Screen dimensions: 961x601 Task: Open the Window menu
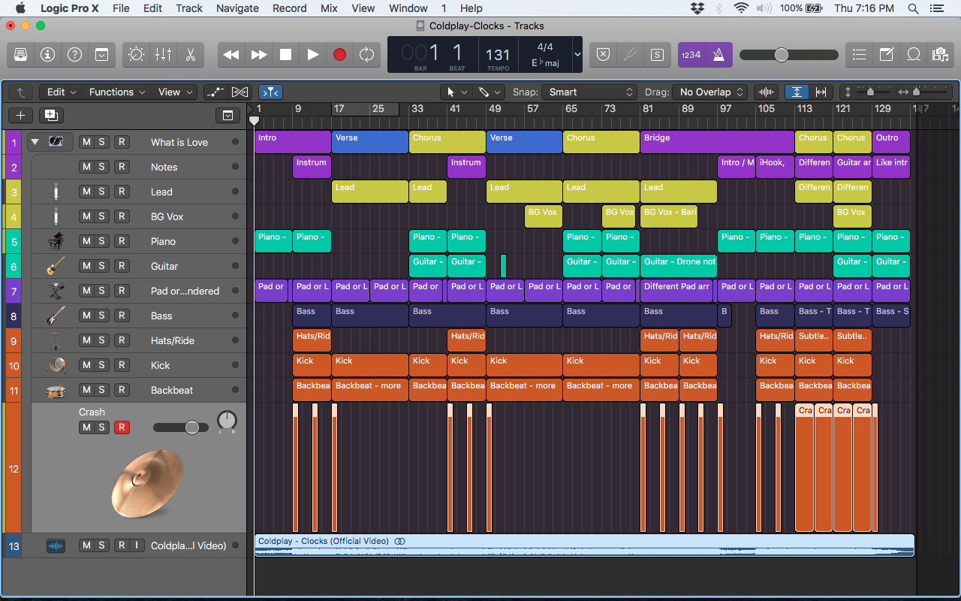(408, 8)
